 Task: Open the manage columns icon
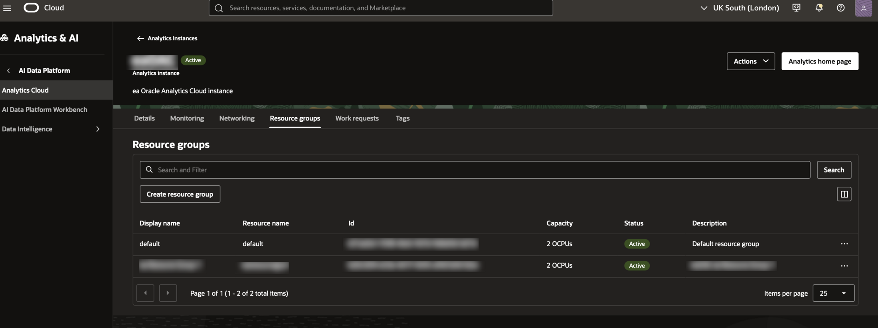844,194
